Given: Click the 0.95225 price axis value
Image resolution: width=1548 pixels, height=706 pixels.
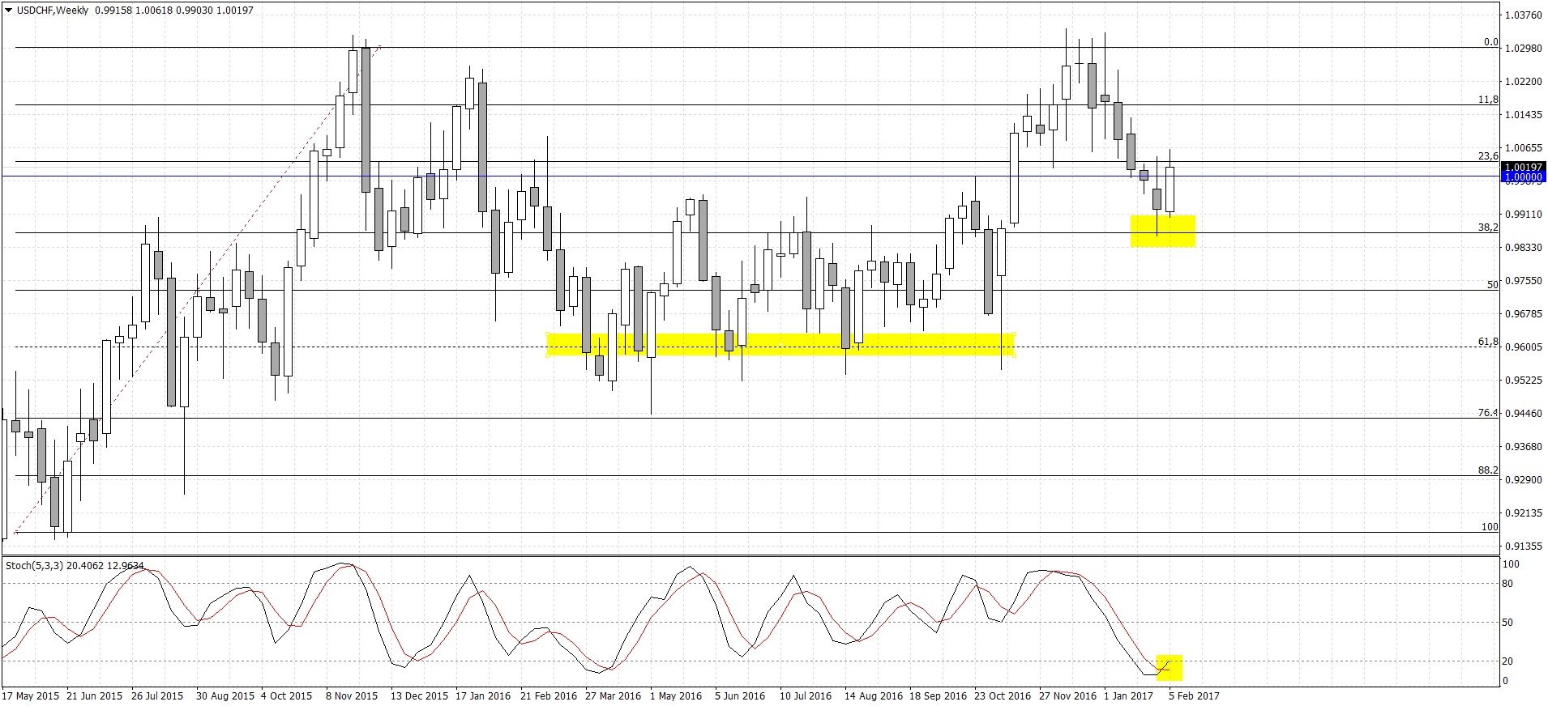Looking at the screenshot, I should (1524, 380).
